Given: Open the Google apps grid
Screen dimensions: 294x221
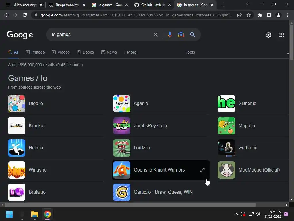Looking at the screenshot, I should (x=281, y=35).
